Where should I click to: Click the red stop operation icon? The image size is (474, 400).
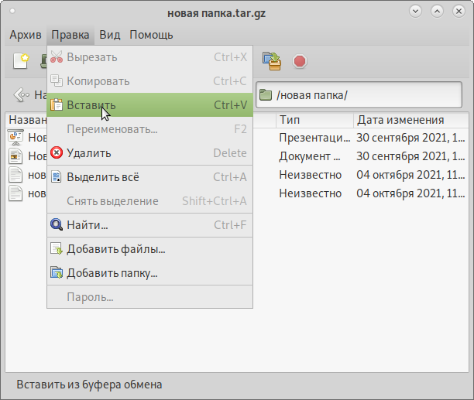coord(300,61)
